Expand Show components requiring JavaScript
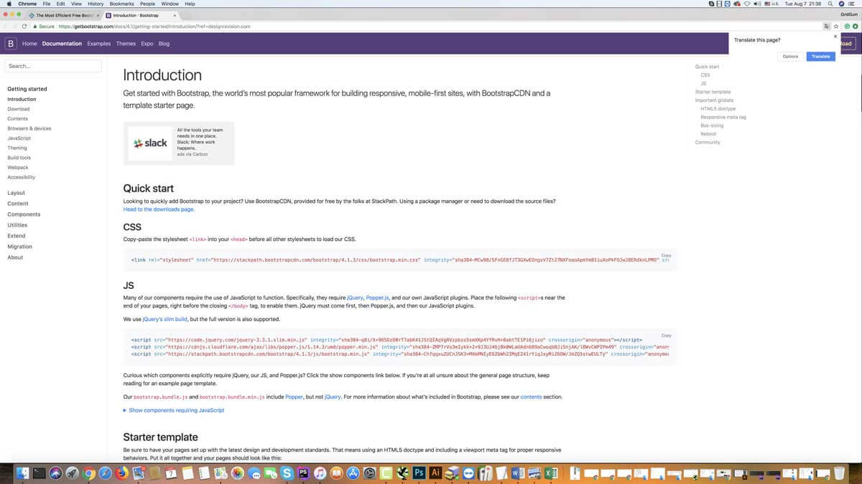This screenshot has width=862, height=484. pos(174,410)
